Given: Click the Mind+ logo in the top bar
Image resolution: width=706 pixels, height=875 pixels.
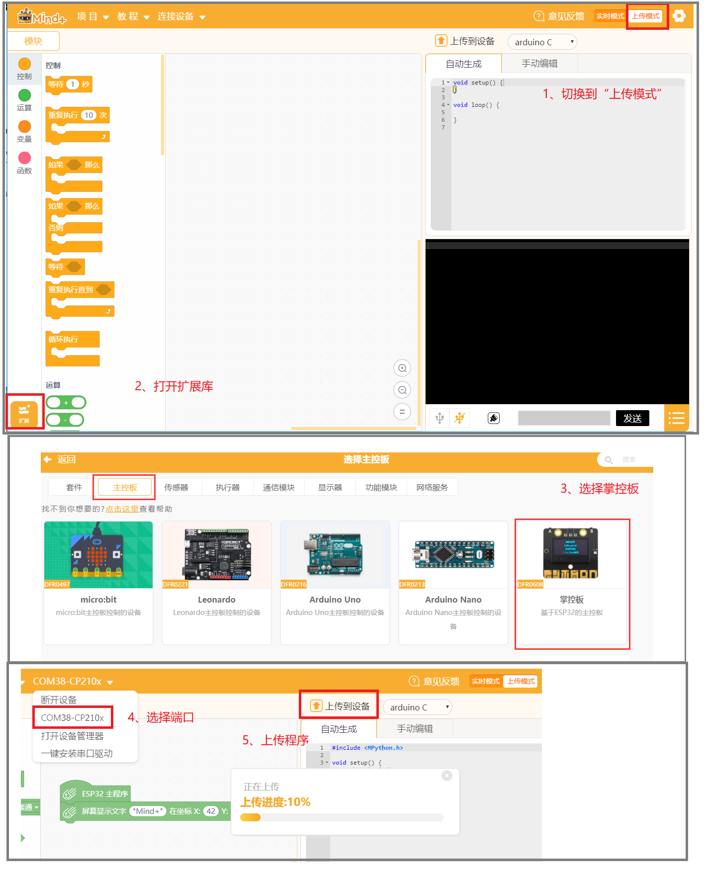Looking at the screenshot, I should pyautogui.click(x=42, y=17).
